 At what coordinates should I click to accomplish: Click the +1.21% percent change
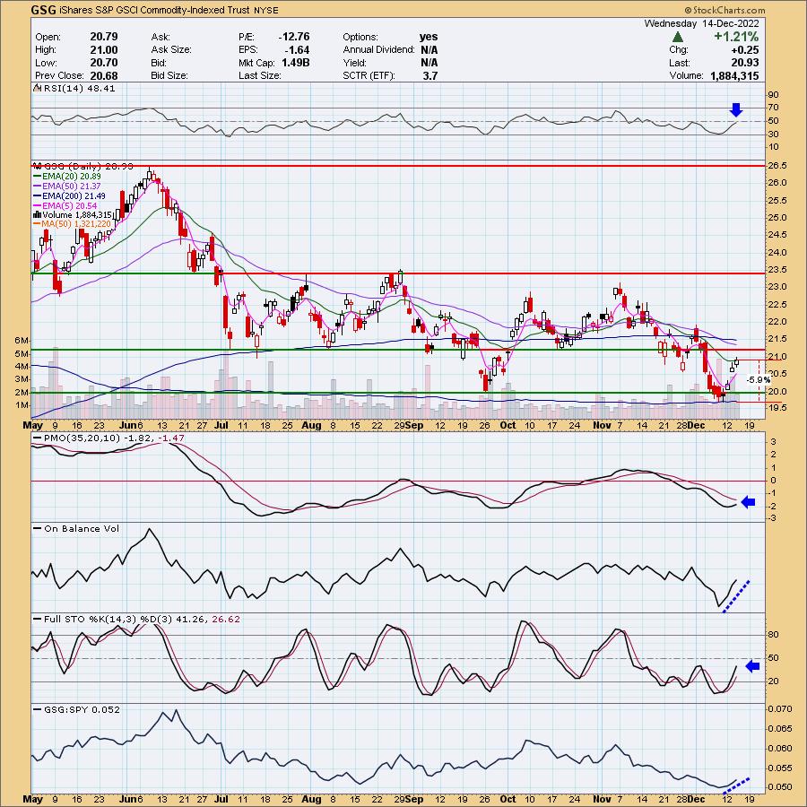pyautogui.click(x=736, y=37)
